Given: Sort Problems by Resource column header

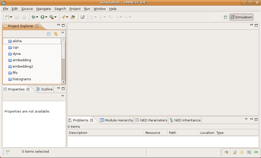Looking at the screenshot, I should 156,133.
